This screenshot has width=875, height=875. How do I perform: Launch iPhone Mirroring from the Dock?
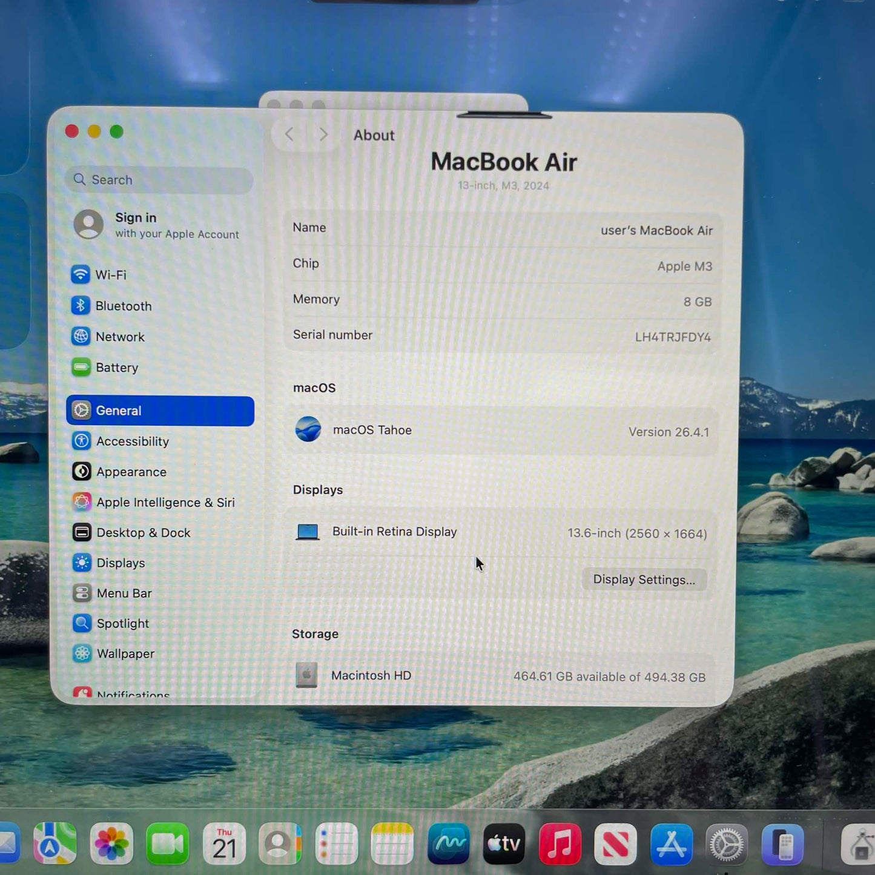783,843
